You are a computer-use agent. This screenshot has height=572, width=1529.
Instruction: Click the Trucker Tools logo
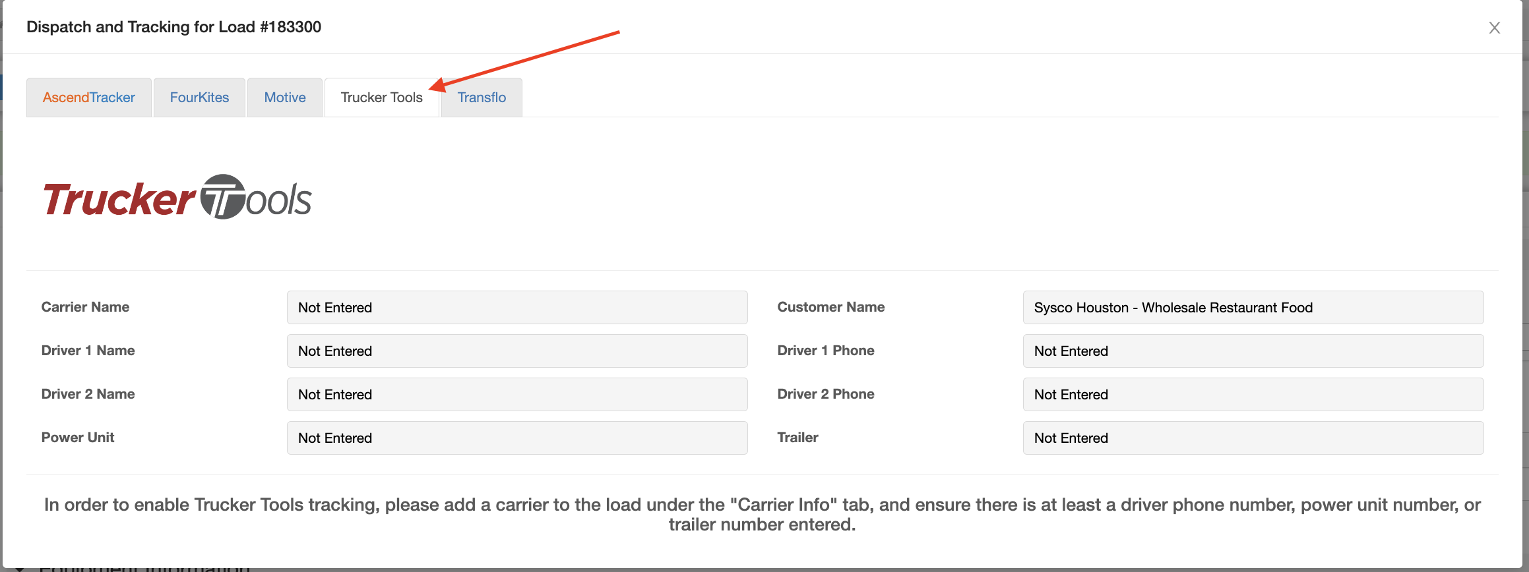coord(177,198)
